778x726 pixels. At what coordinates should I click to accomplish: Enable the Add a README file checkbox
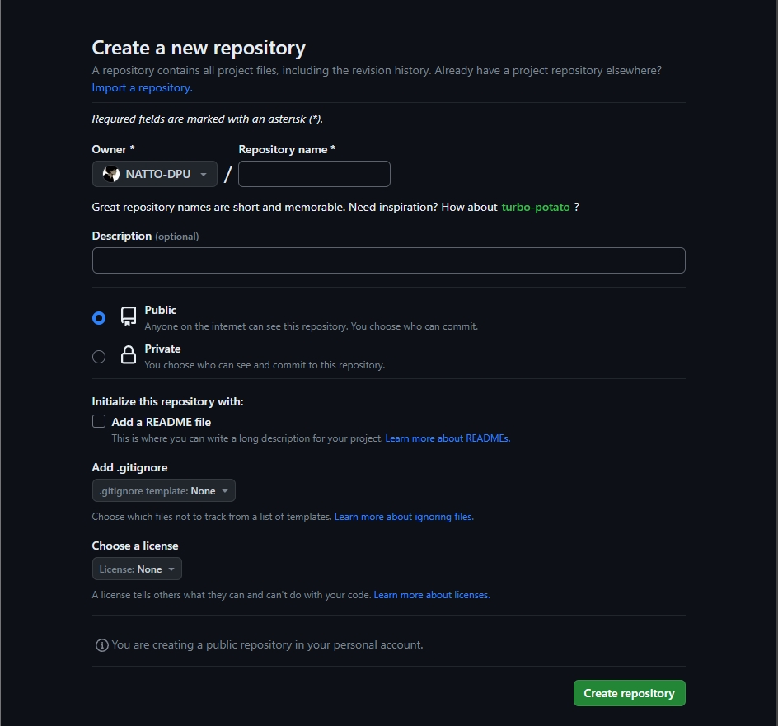point(98,421)
